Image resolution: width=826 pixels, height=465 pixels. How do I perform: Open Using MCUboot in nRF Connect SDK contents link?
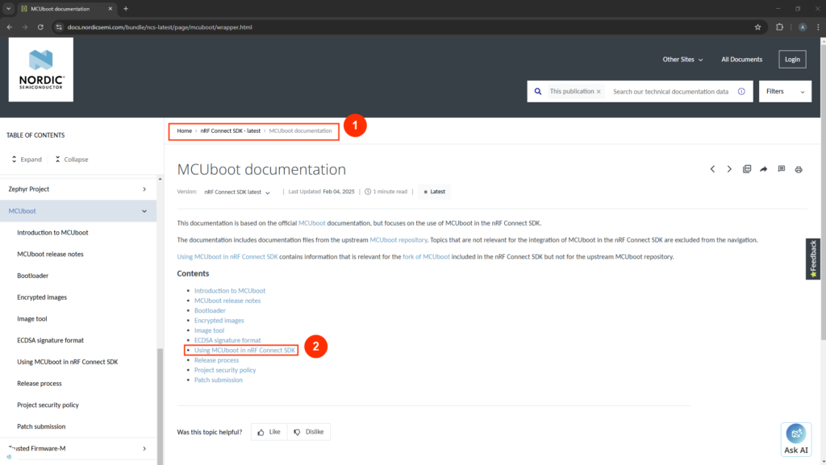pos(244,351)
